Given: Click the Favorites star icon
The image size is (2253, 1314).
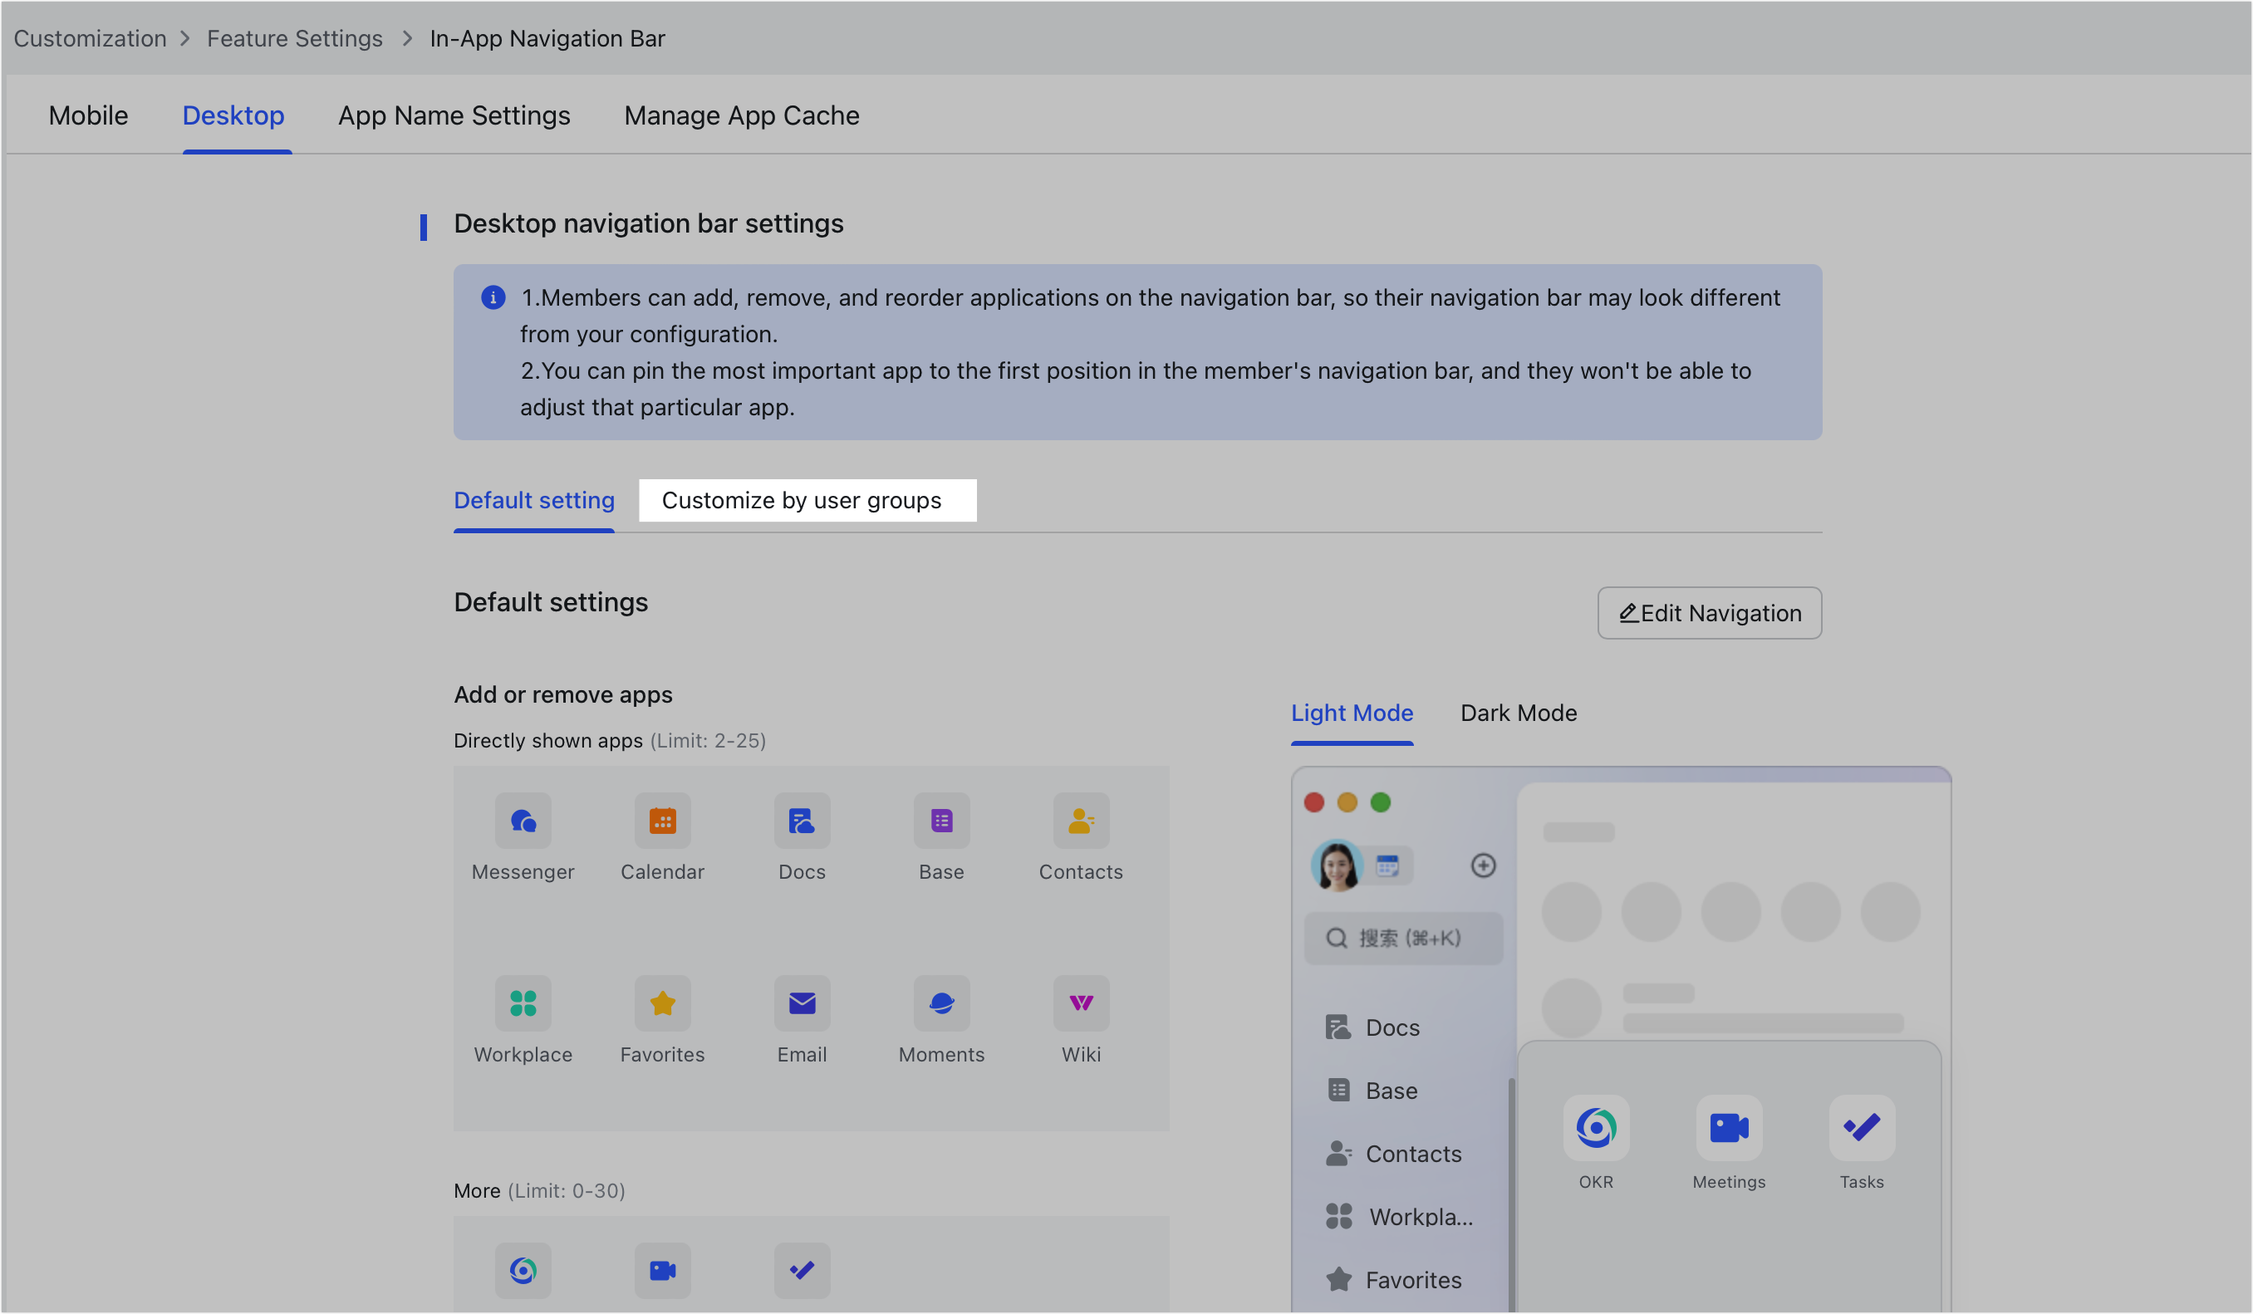Looking at the screenshot, I should click(662, 1003).
